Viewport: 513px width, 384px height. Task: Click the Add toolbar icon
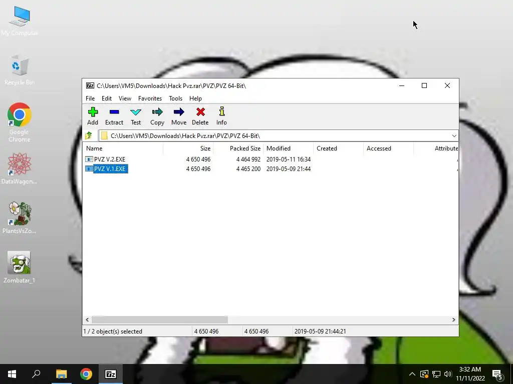coord(93,112)
